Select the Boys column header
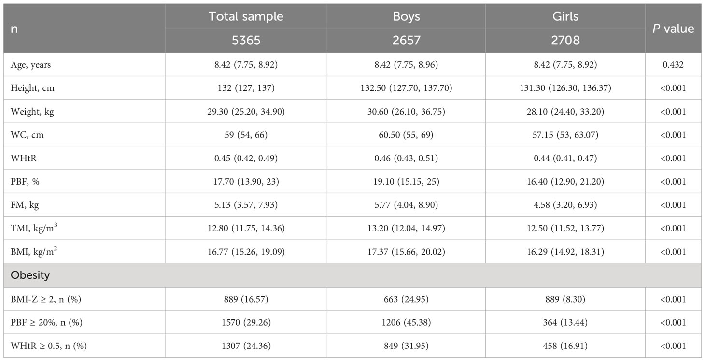The height and width of the screenshot is (361, 705). click(406, 16)
